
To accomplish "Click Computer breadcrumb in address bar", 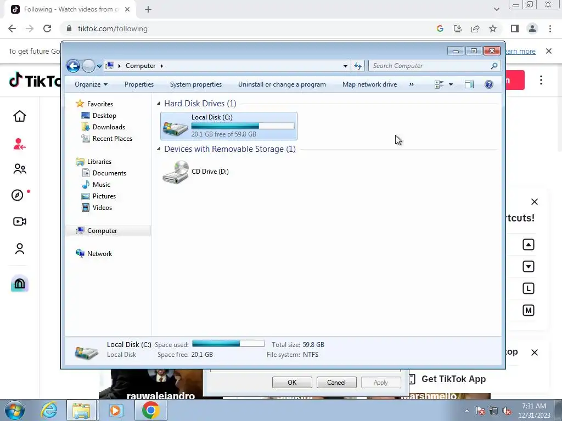I will 140,66.
